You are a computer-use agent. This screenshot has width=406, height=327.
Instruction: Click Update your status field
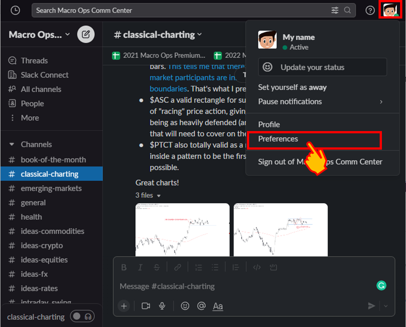322,67
